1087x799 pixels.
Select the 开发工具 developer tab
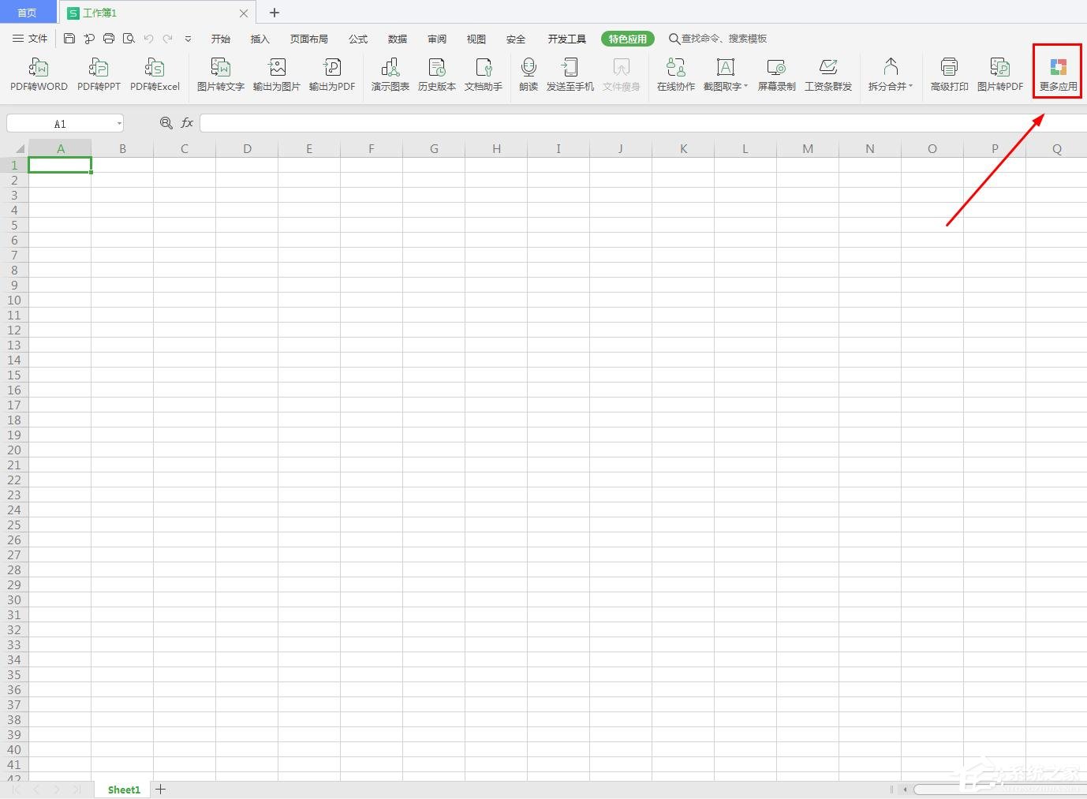tap(567, 39)
